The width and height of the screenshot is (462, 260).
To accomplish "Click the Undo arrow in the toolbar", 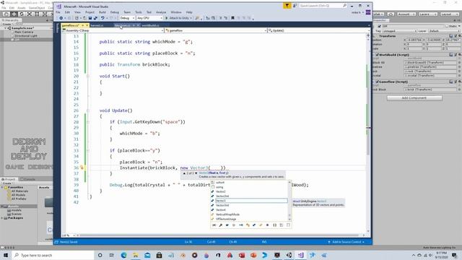I will (103, 18).
